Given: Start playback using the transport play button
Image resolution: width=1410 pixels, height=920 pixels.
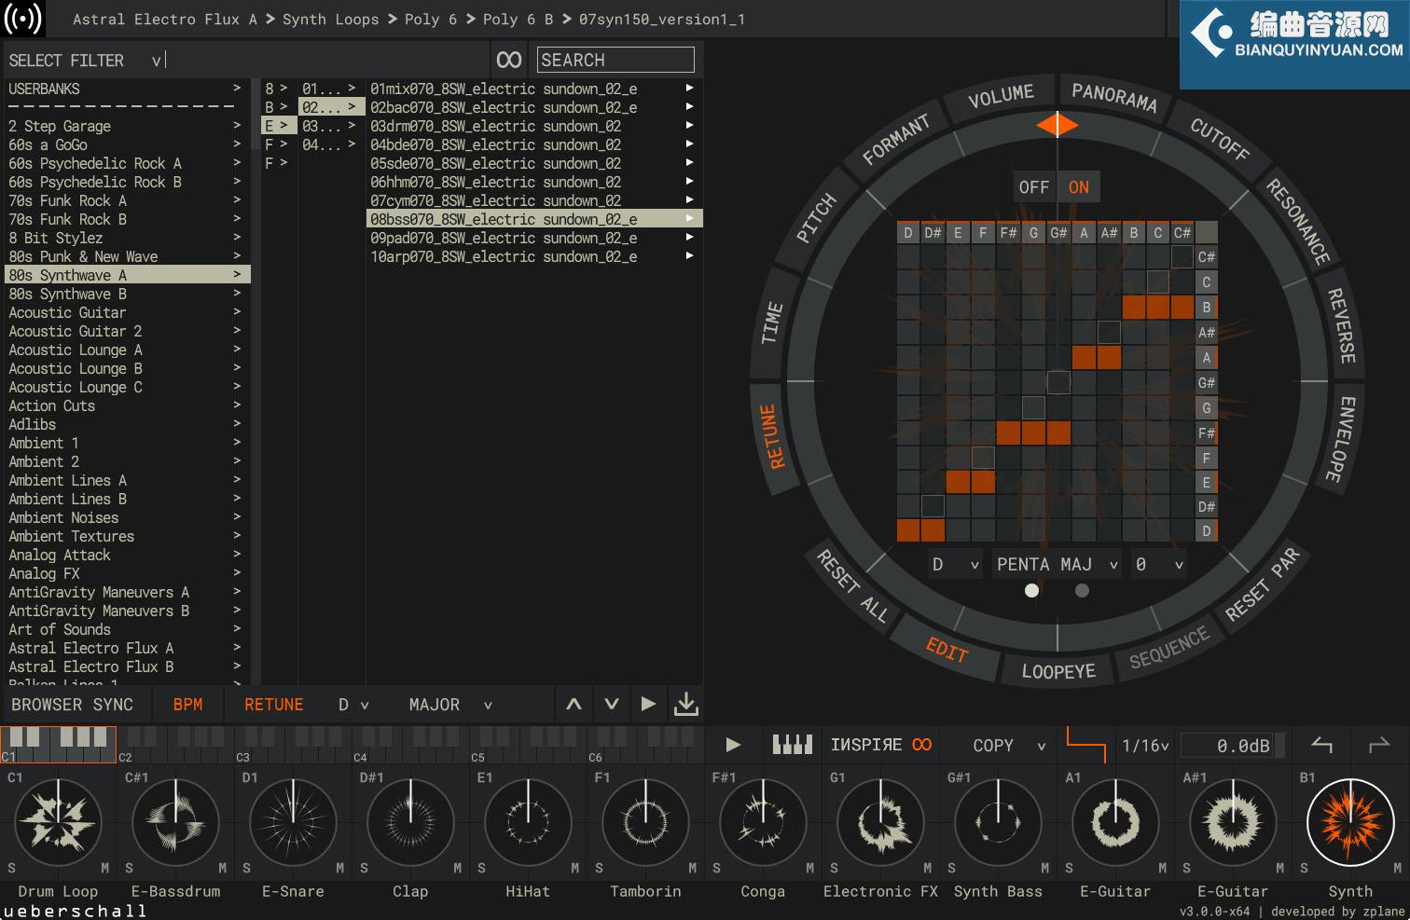Looking at the screenshot, I should click(733, 745).
